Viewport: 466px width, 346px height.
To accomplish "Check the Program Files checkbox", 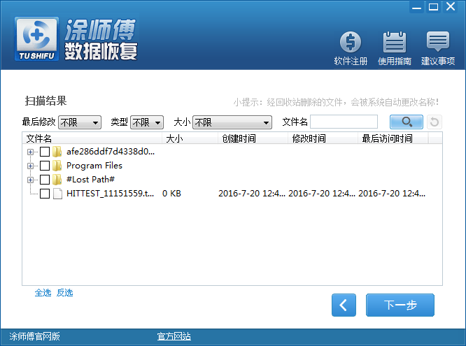I will 45,166.
